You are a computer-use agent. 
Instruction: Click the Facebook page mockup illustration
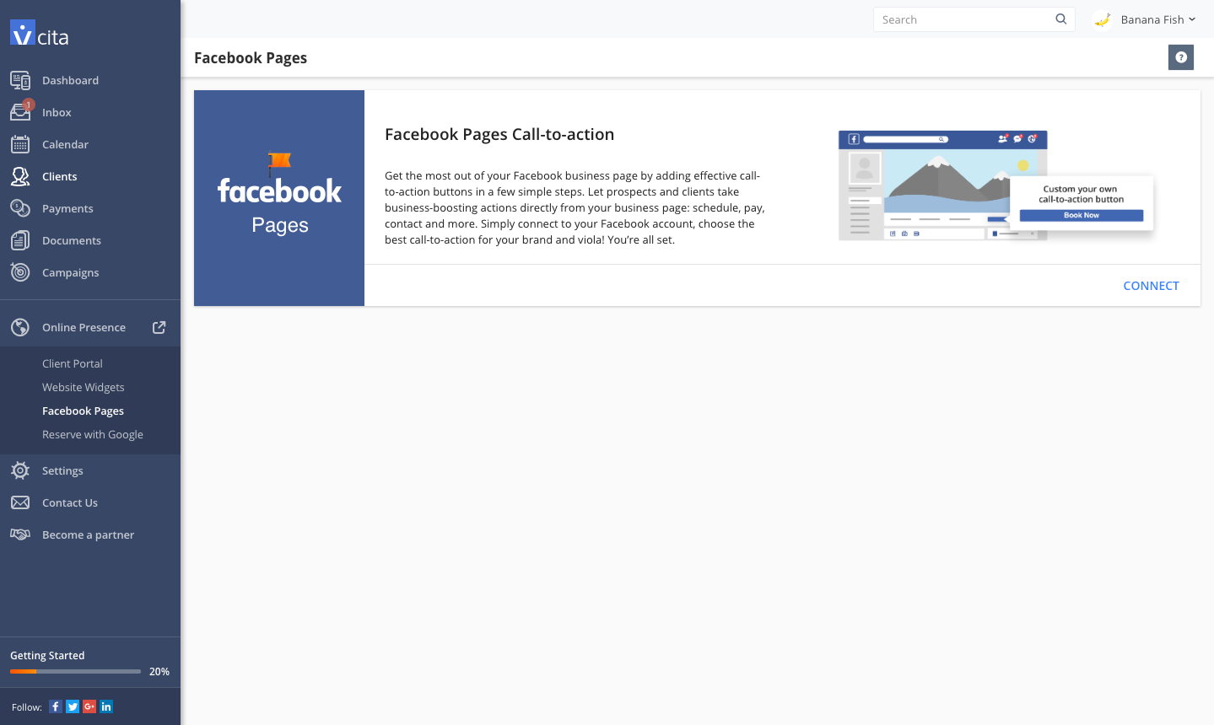[995, 185]
